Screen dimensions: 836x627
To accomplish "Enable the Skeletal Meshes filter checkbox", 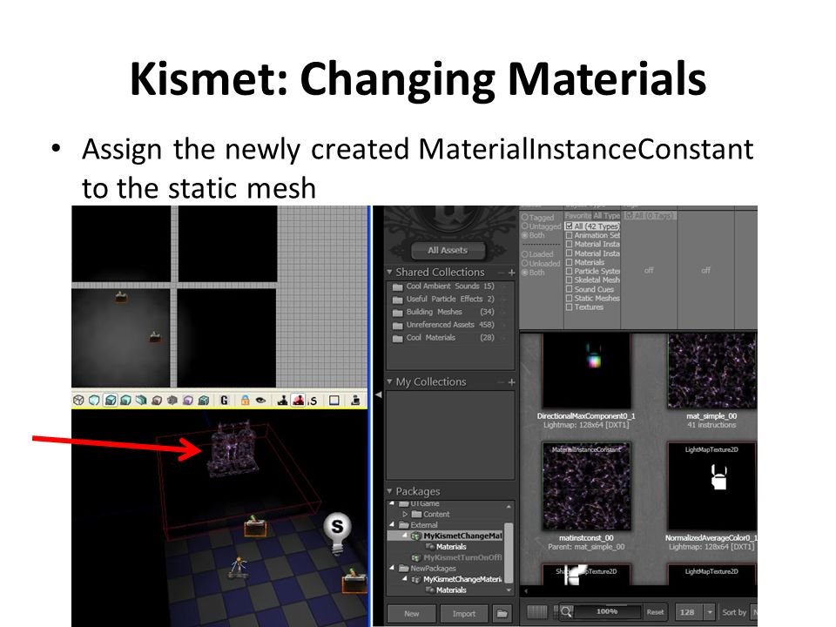I will 570,280.
